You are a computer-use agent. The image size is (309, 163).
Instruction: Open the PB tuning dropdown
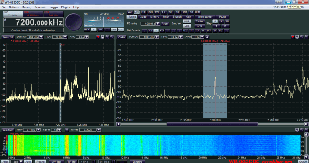158,23
